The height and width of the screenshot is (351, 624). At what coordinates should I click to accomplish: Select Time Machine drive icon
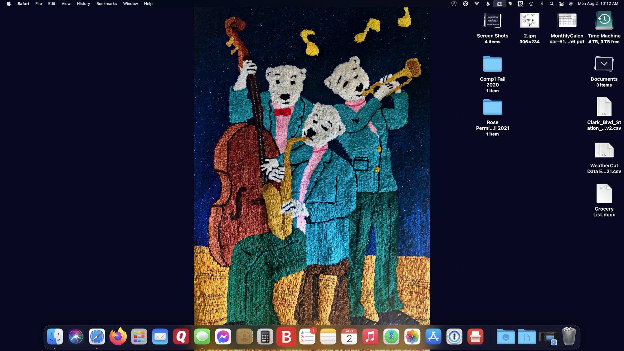click(604, 27)
